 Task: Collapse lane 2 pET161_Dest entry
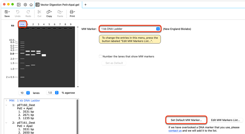[6, 123]
